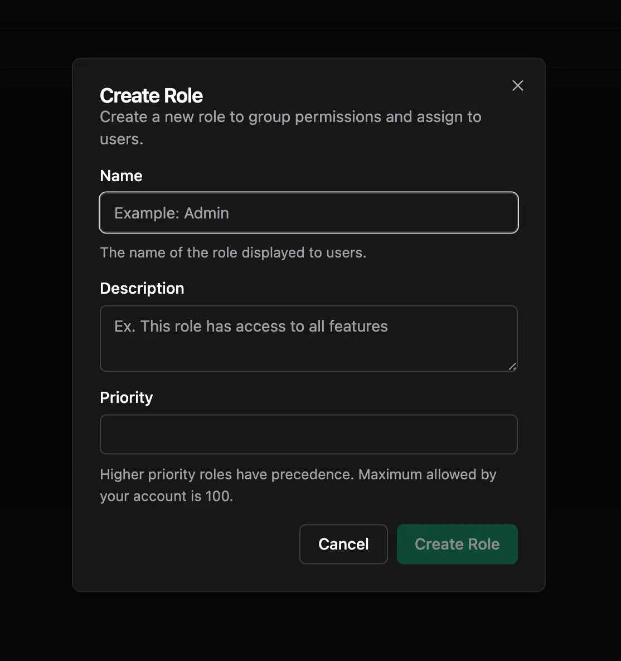Close the Create Role dialog with X
This screenshot has height=661, width=621.
click(518, 85)
